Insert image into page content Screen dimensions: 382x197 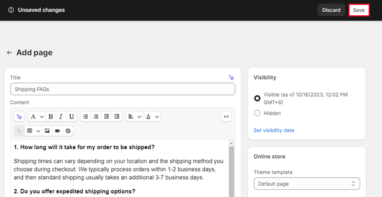47,131
